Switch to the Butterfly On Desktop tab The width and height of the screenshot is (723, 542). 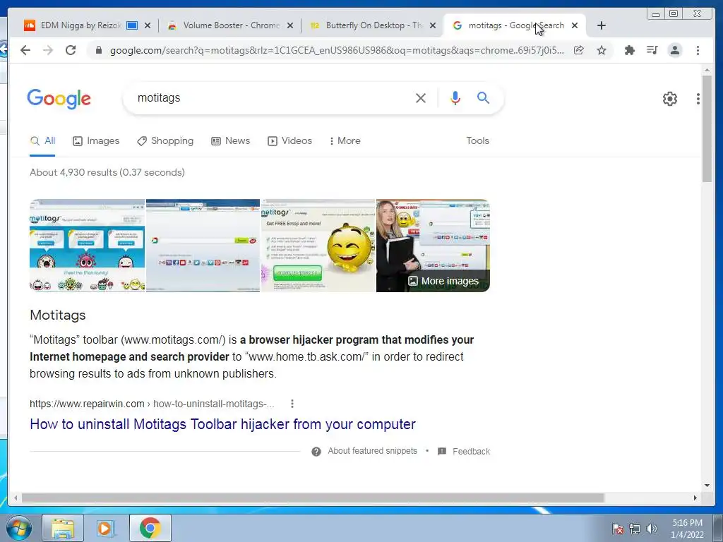tap(374, 25)
